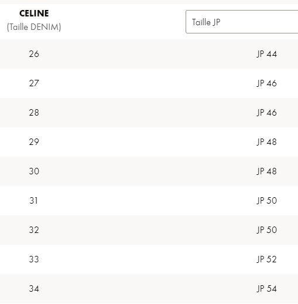Select denim size 33 row
The height and width of the screenshot is (304, 298).
[149, 259]
